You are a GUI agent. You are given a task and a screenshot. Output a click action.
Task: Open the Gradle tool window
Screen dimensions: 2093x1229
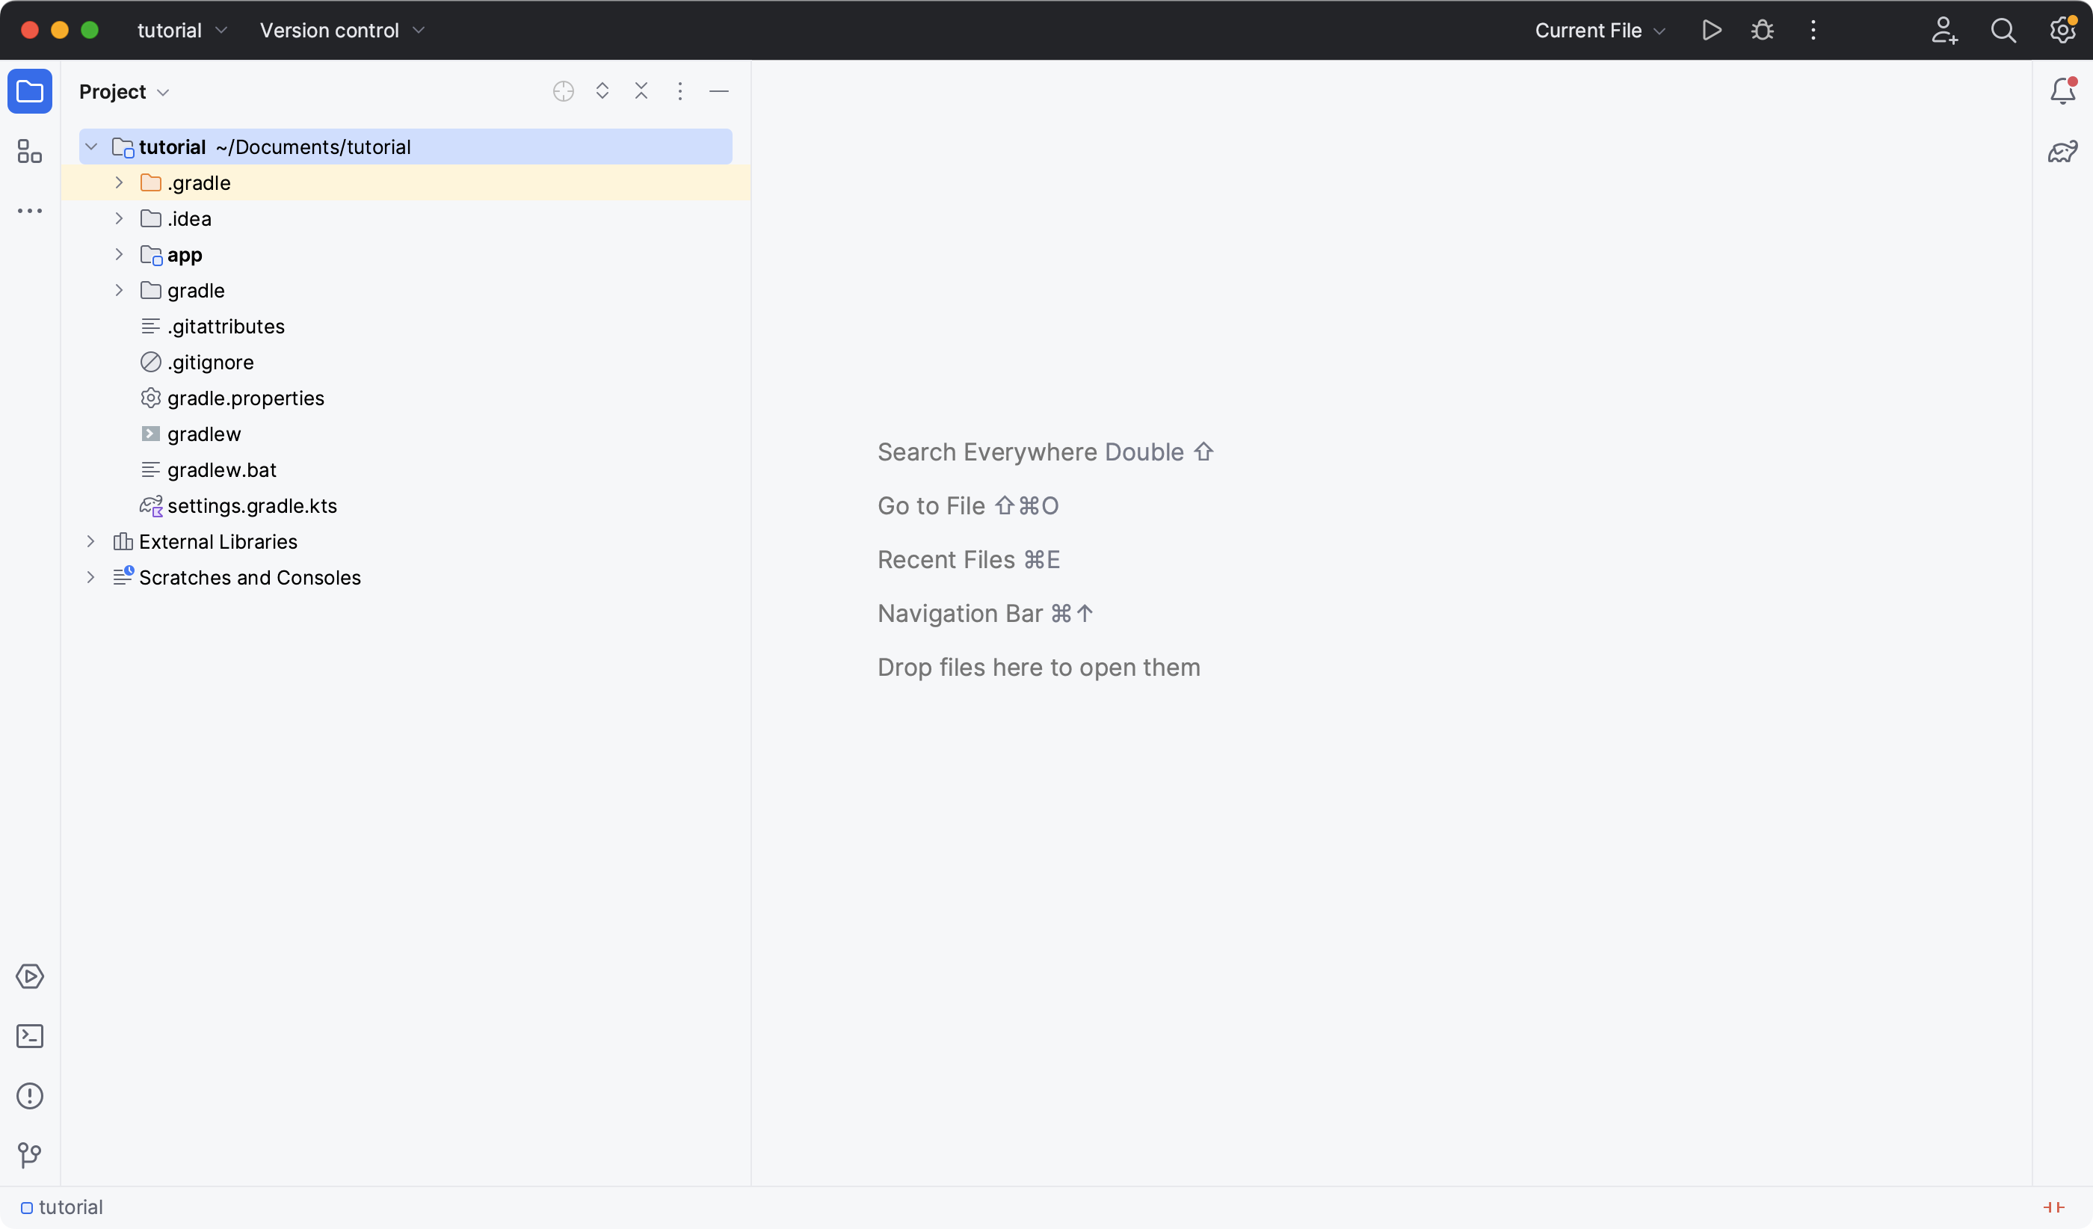click(2063, 151)
